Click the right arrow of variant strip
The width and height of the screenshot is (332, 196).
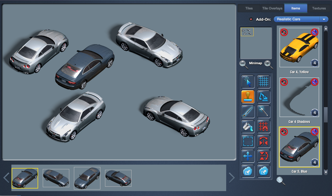[x=232, y=178]
